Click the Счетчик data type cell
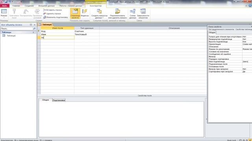 [x=87, y=31]
